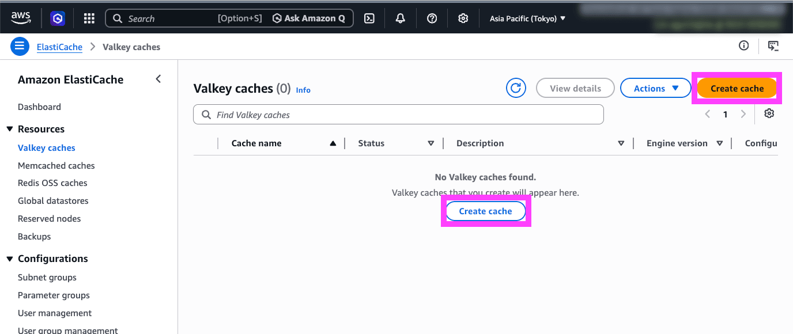
Task: Collapse the Resources section
Action: pos(10,129)
